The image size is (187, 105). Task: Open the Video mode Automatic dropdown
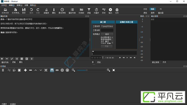[107, 34]
